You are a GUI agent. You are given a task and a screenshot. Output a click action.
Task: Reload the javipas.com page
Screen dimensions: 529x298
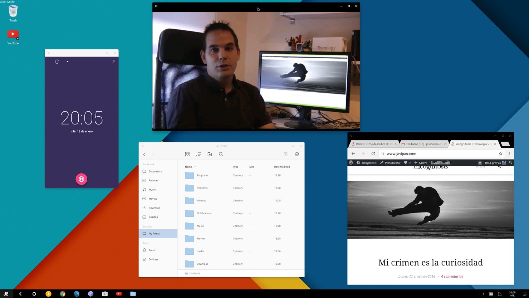(x=373, y=153)
